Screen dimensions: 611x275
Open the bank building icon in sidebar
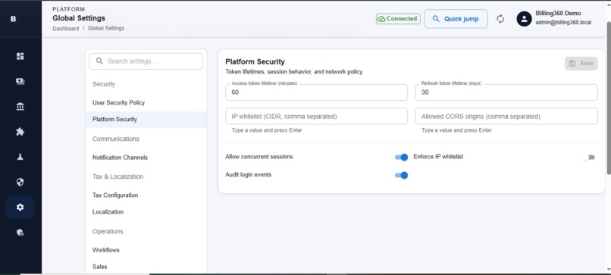pos(20,106)
